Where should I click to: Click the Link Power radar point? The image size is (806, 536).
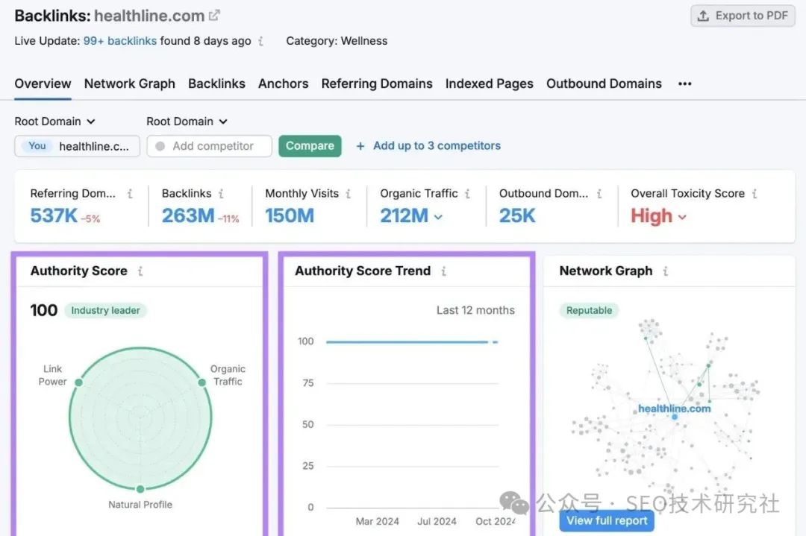coord(78,382)
